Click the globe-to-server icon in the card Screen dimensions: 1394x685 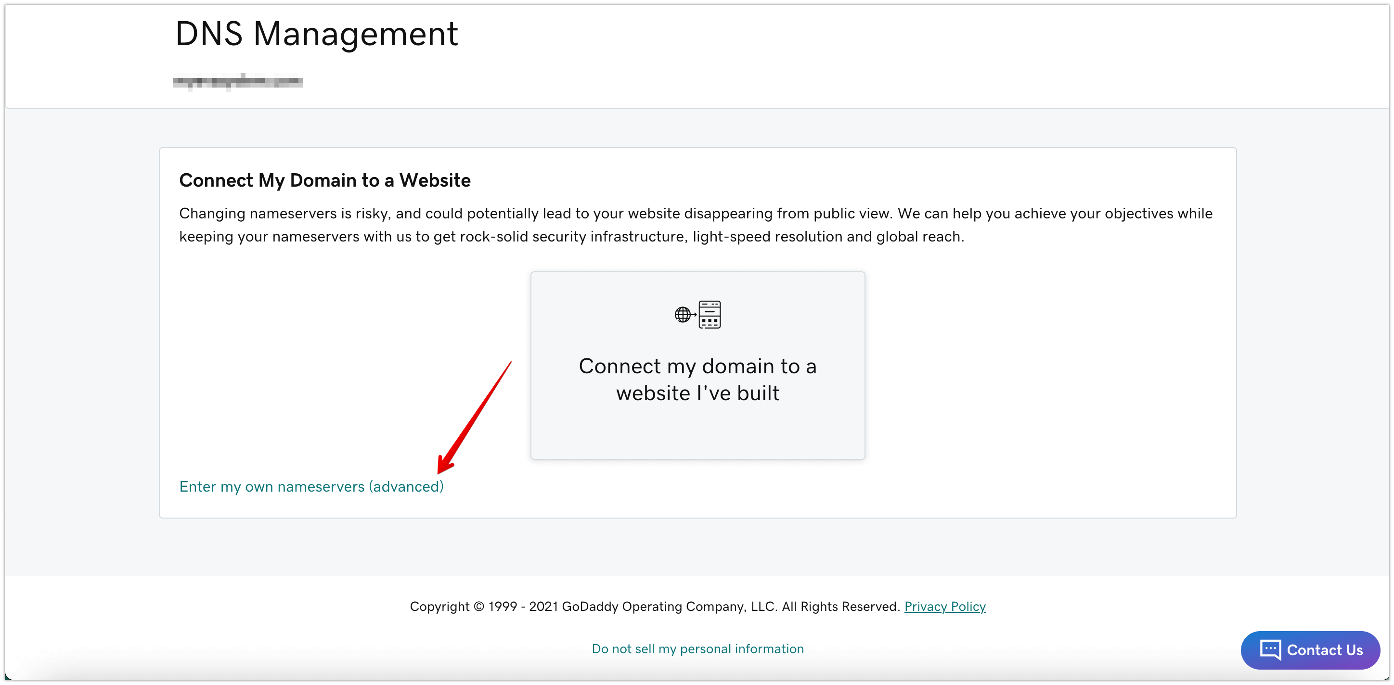(x=697, y=315)
